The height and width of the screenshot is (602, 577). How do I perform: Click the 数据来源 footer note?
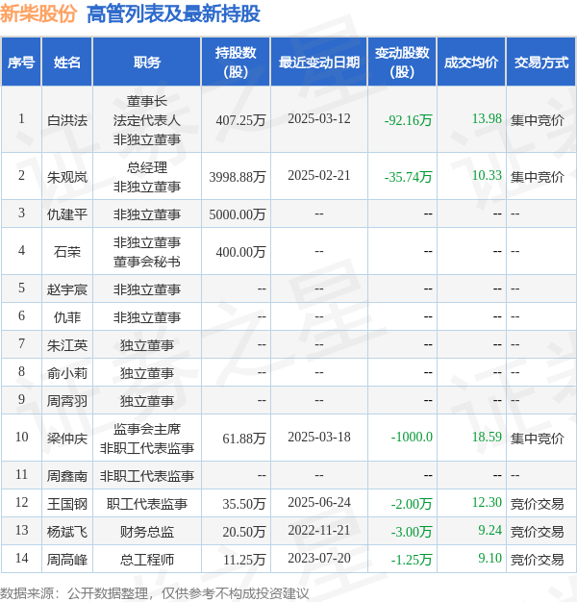154,593
